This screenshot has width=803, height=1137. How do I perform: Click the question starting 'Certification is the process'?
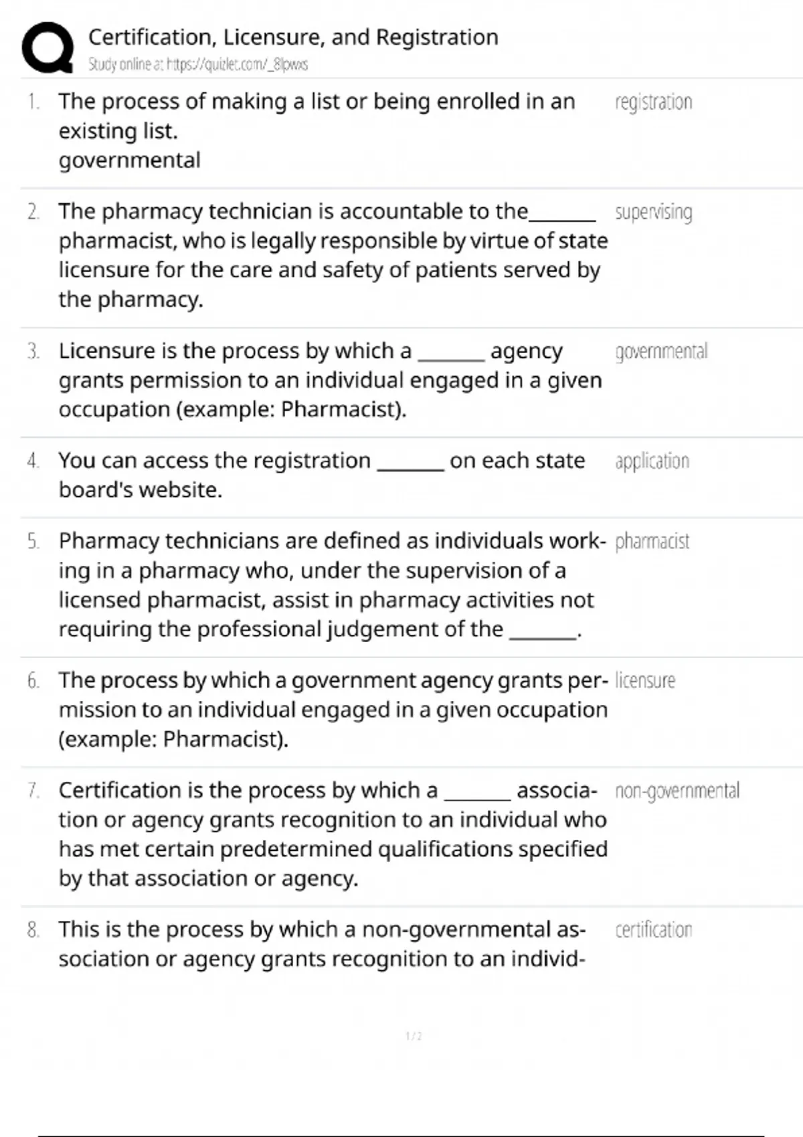[333, 833]
